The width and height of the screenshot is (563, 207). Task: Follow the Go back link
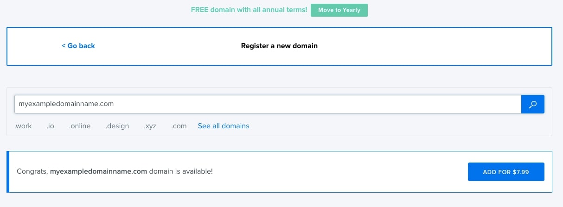[x=81, y=46]
